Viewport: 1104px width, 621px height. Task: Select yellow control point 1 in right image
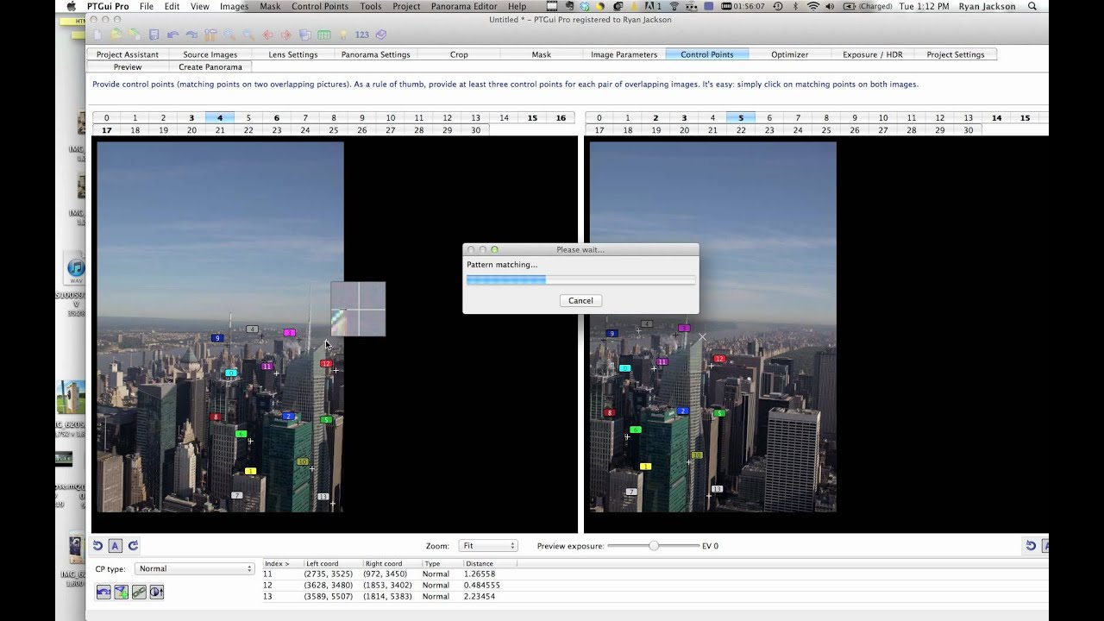(645, 466)
